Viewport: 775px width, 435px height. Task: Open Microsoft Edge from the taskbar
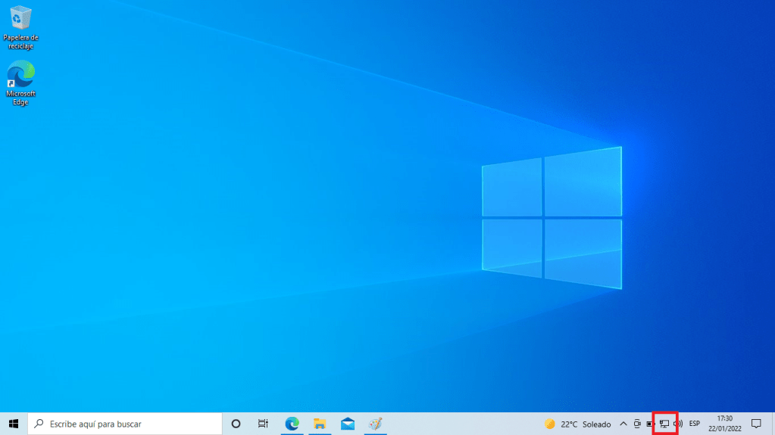(x=292, y=424)
